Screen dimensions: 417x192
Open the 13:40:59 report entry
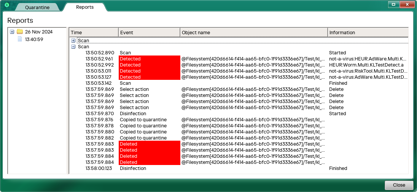(x=34, y=39)
